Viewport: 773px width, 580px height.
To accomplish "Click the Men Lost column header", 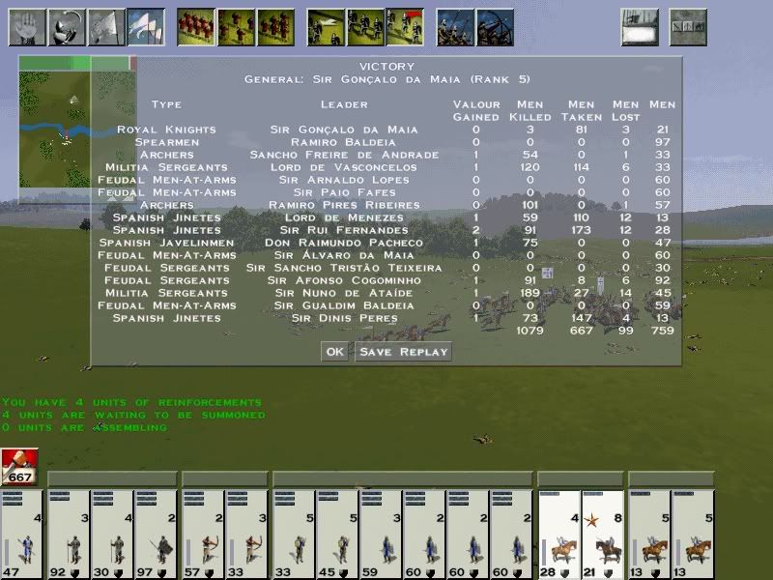I will (x=625, y=111).
